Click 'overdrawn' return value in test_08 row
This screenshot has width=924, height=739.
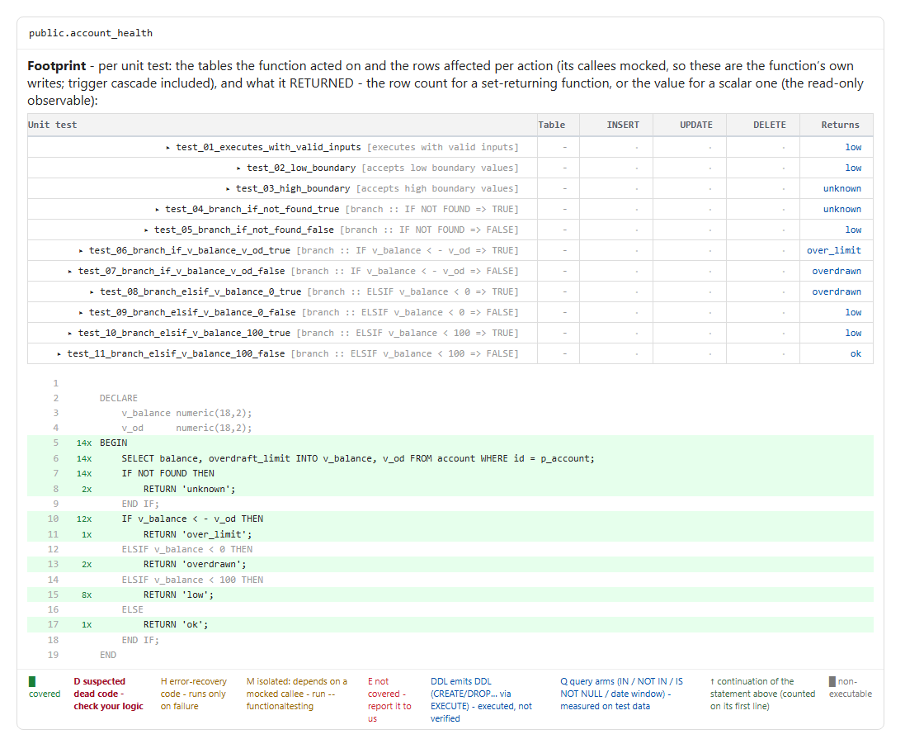point(837,292)
